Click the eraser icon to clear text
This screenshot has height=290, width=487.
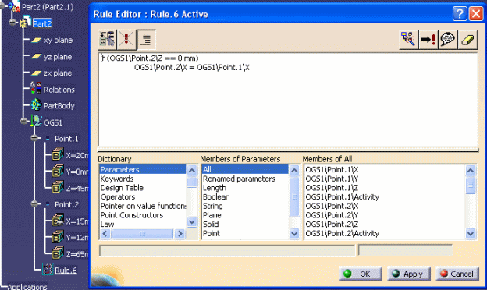[467, 40]
